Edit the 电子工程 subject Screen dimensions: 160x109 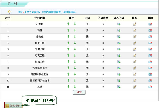(135, 43)
